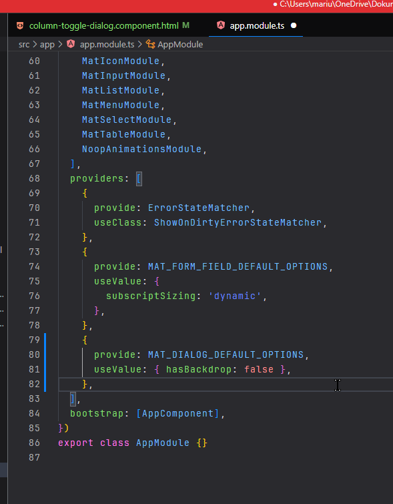
Task: Click ErrorStateMatcher identifier
Action: tap(199, 208)
